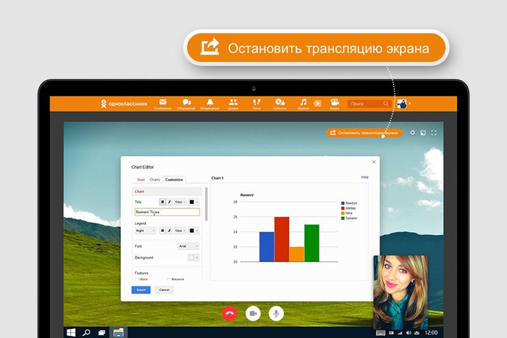The width and height of the screenshot is (507, 338).
Task: End the call with red hang-up button
Action: [x=229, y=314]
